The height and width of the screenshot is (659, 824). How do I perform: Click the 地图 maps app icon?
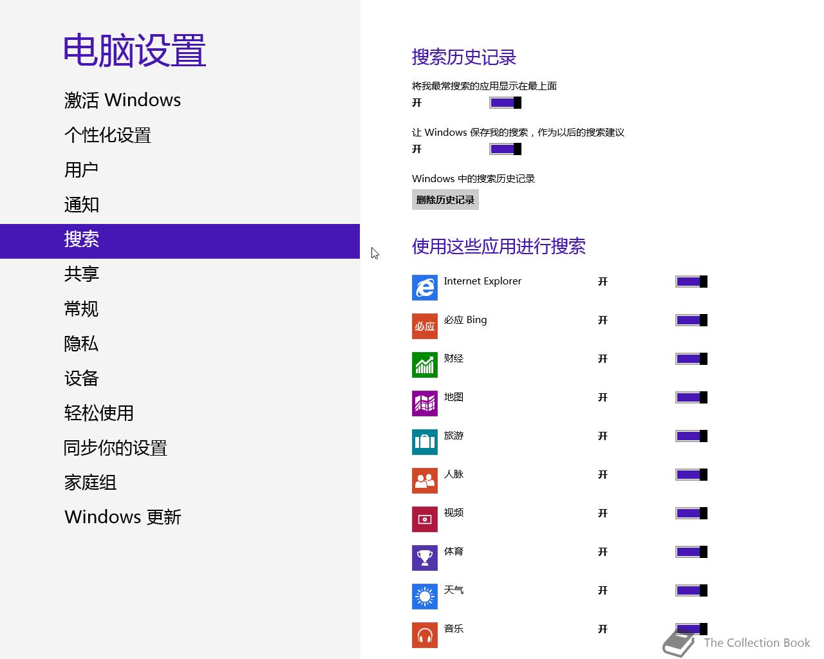coord(425,404)
